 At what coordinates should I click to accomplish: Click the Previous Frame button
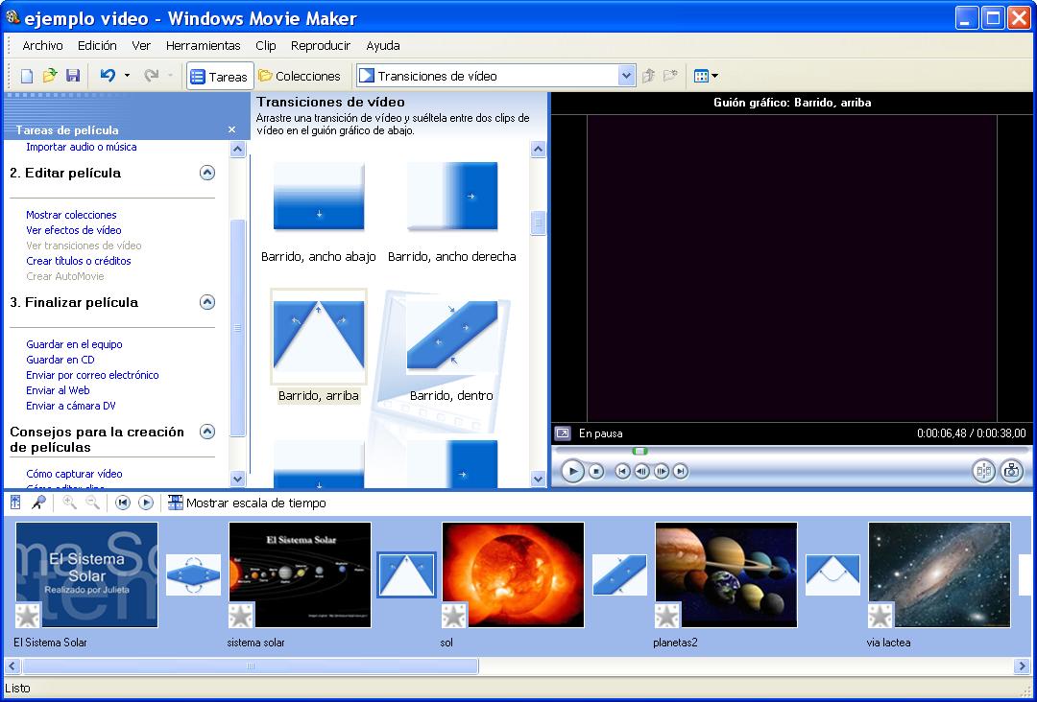(641, 472)
